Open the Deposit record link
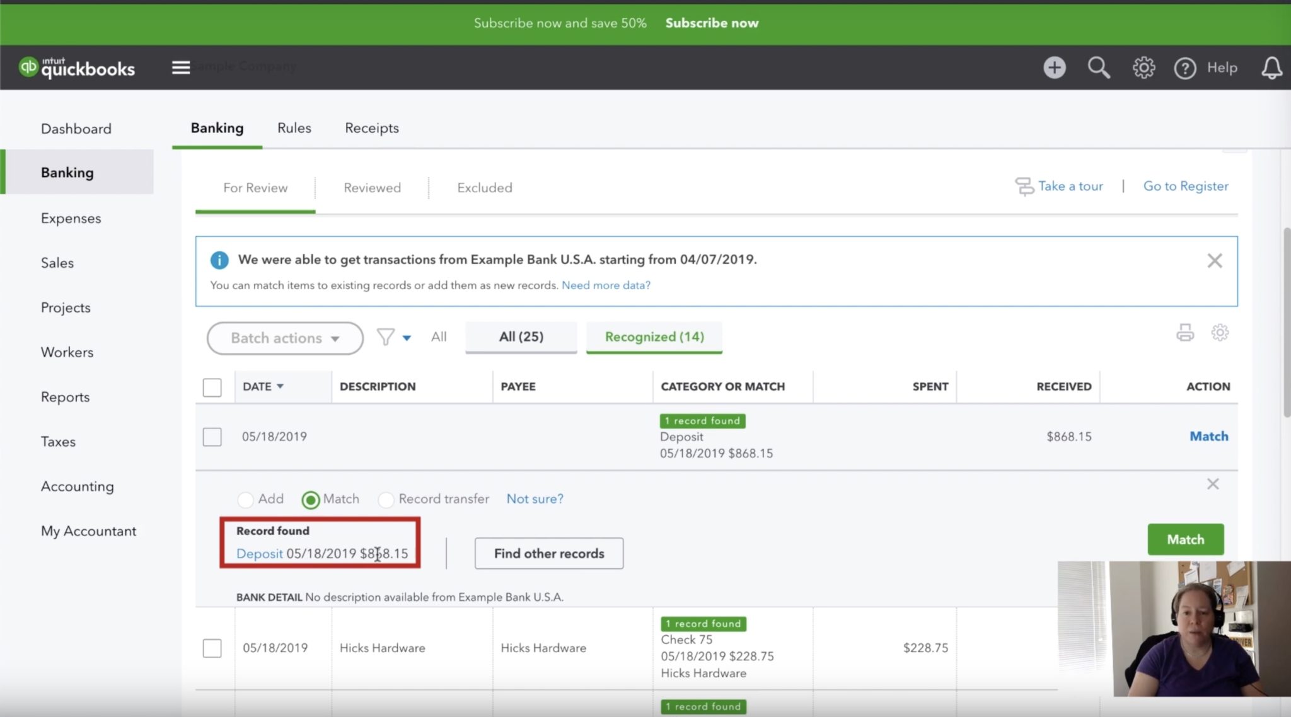The image size is (1291, 717). coord(259,553)
